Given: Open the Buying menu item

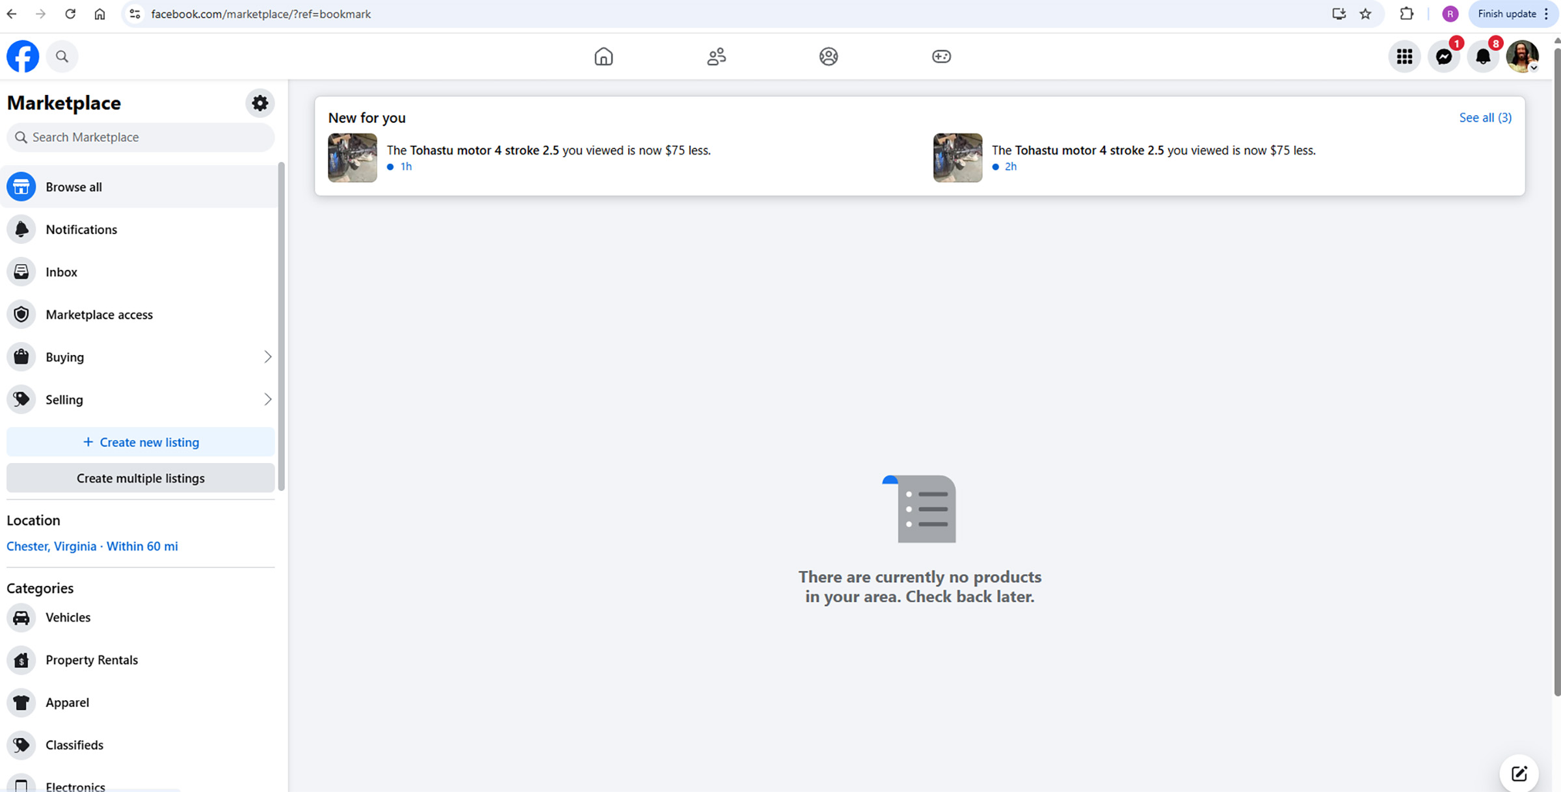Looking at the screenshot, I should (x=140, y=357).
